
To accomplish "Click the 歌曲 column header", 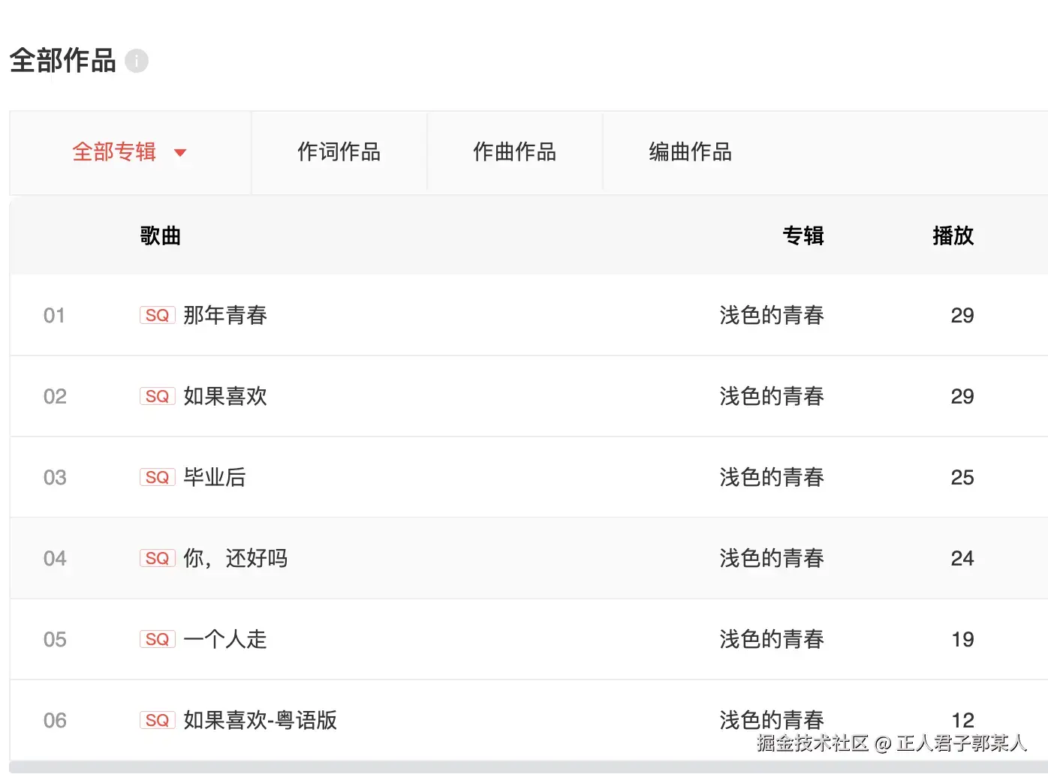I will click(x=161, y=236).
